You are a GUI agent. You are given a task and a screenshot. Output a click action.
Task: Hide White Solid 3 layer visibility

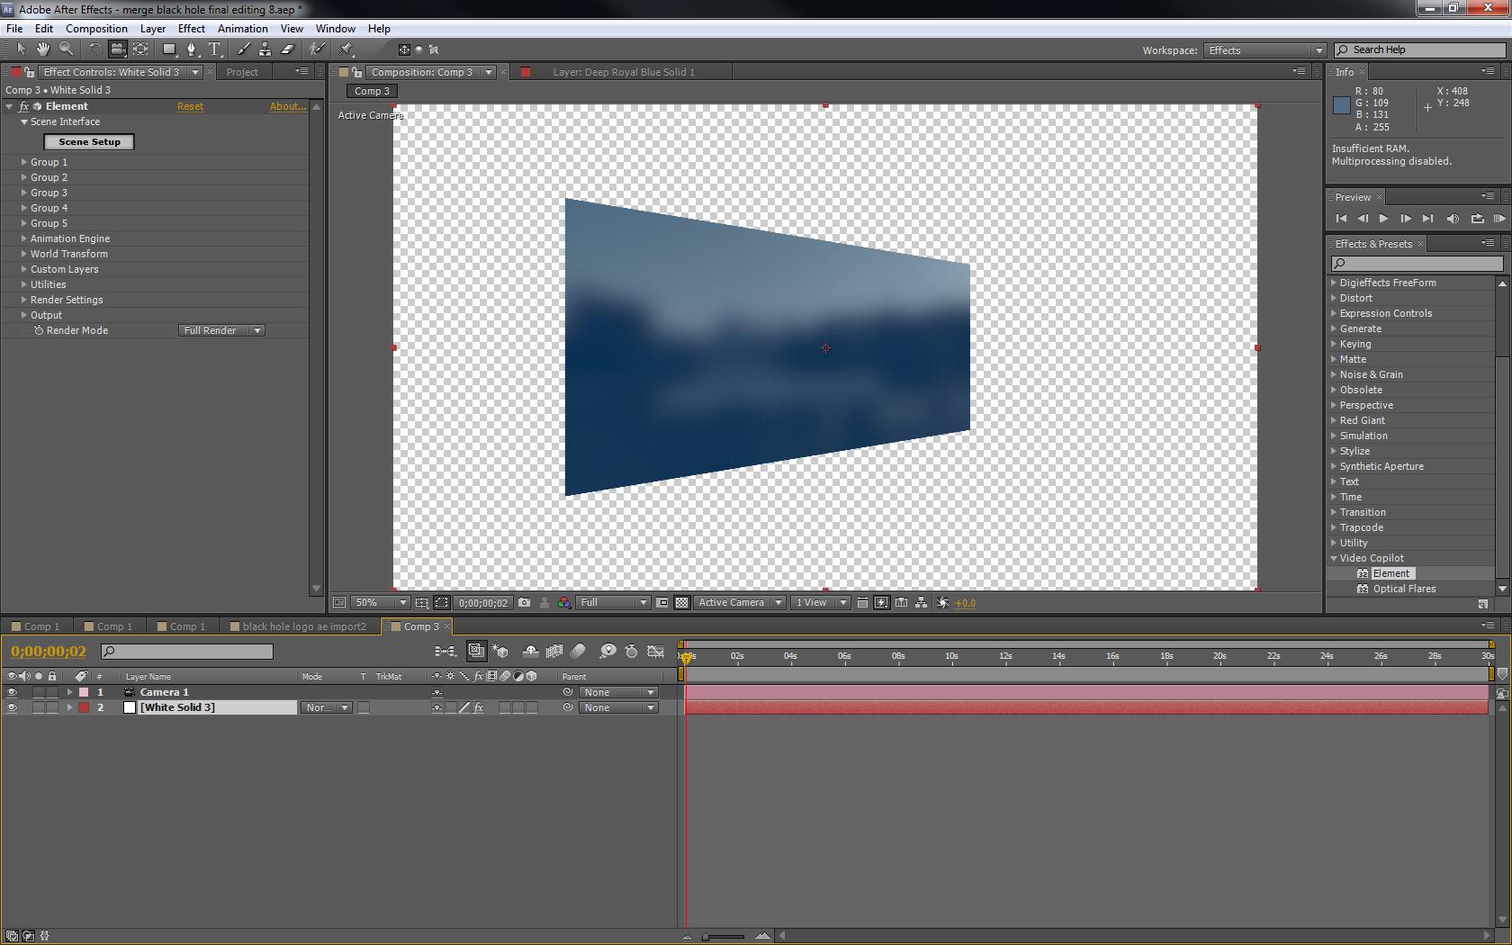(x=12, y=707)
